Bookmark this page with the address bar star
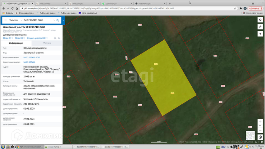Viewport: 265px width, 149px height. pos(235,8)
